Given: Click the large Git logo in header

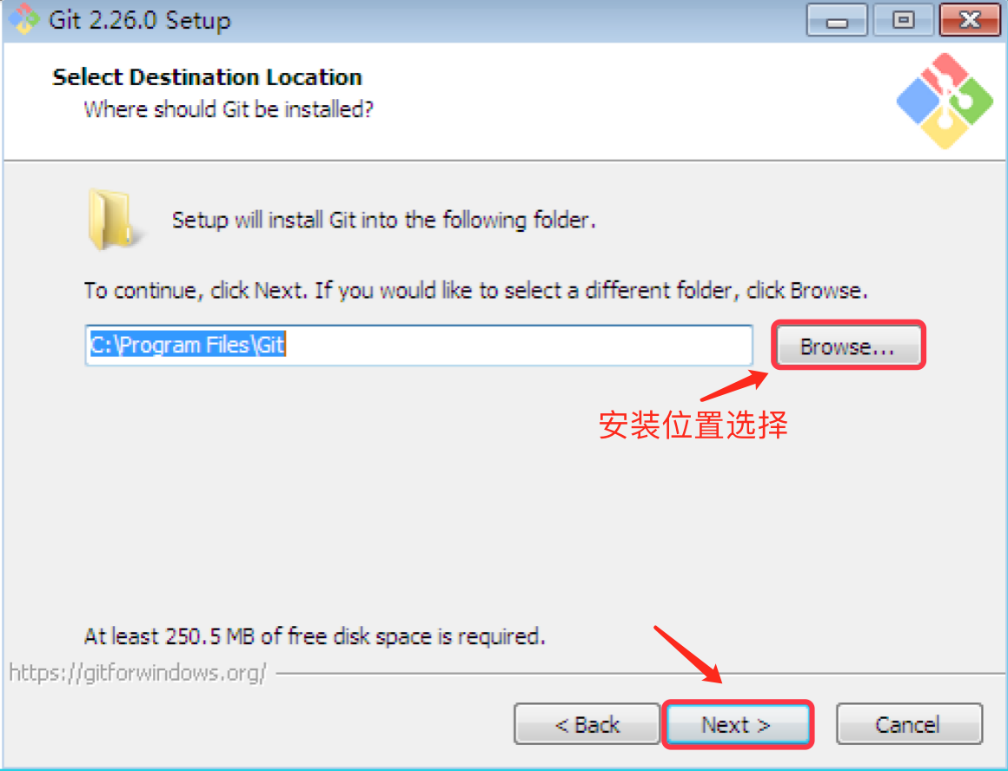Looking at the screenshot, I should 945,101.
